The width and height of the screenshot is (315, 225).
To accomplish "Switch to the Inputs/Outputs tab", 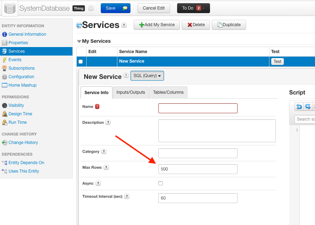I will tap(131, 92).
